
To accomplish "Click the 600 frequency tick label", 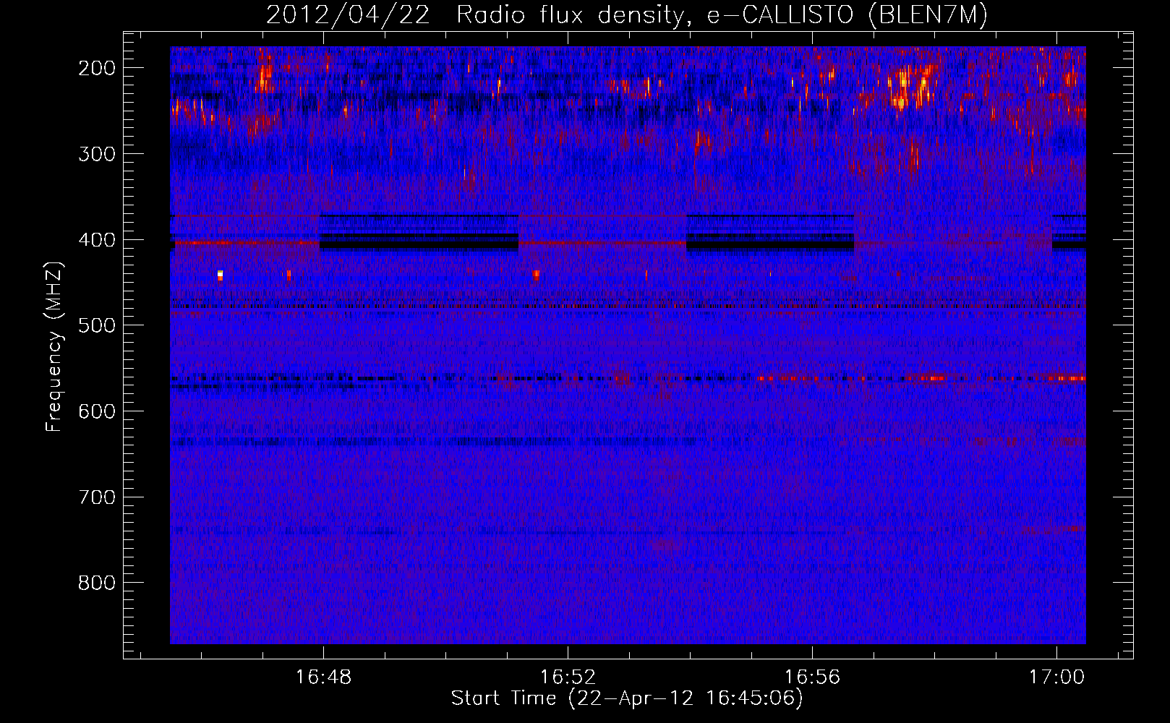I will point(97,411).
